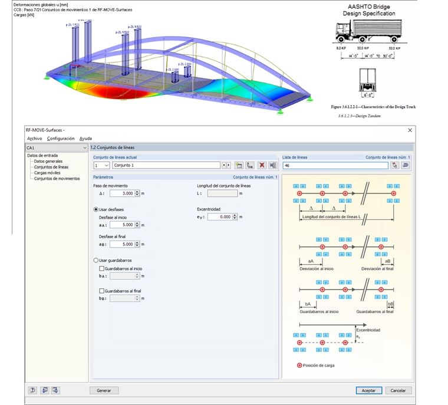Tick the 'Guardabarros al inicio' checkbox
Viewport: 448px width, 405px height.
coord(101,268)
